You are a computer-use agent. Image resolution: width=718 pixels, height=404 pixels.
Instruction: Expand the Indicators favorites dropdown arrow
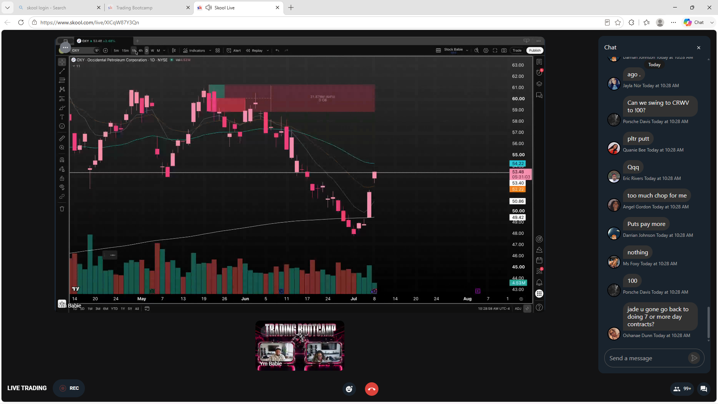(x=210, y=50)
